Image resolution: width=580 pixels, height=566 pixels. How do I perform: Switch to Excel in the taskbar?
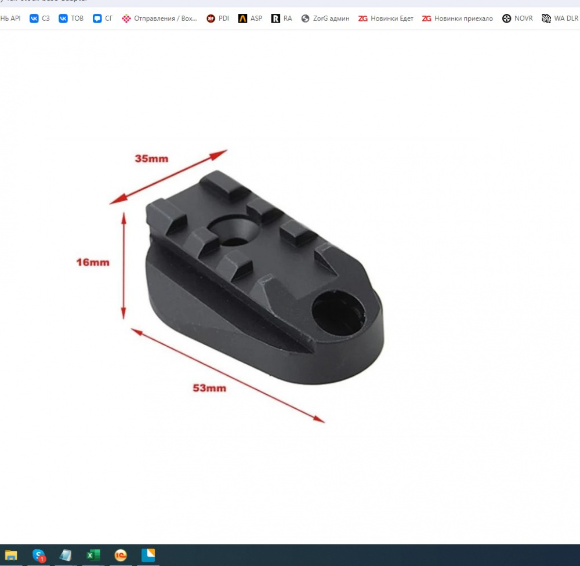[x=93, y=555]
